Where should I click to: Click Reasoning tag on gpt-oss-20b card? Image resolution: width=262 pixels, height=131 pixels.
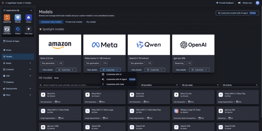(x=179, y=63)
